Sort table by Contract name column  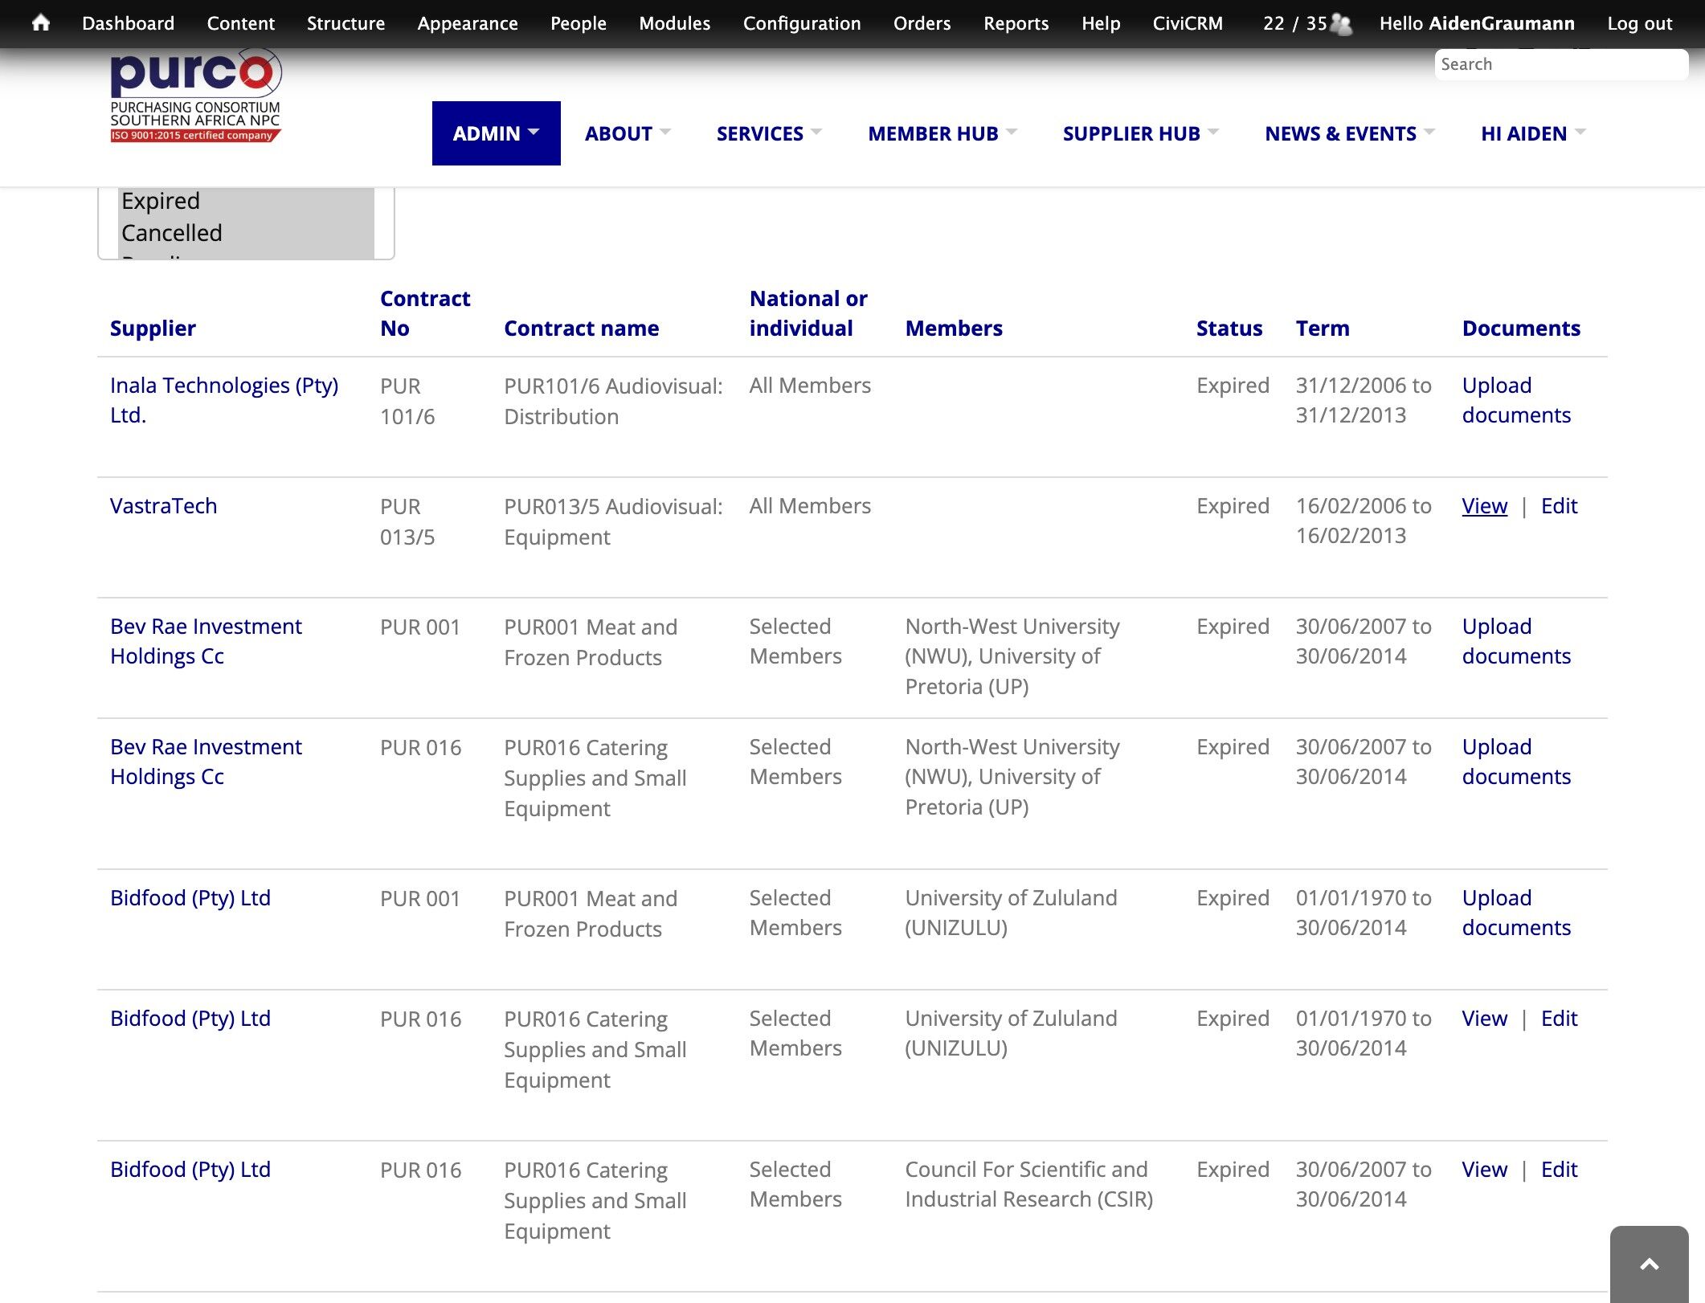pos(581,329)
